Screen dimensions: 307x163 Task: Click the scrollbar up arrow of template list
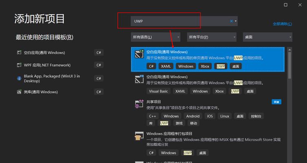pos(289,50)
